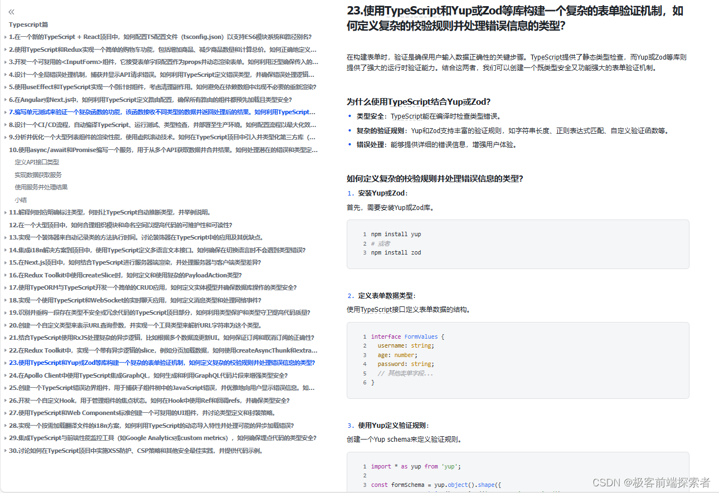Open item 17 about TypeORM CRUD app

pyautogui.click(x=153, y=287)
